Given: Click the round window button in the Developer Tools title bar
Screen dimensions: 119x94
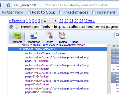Looking at the screenshot, I should (17, 27).
